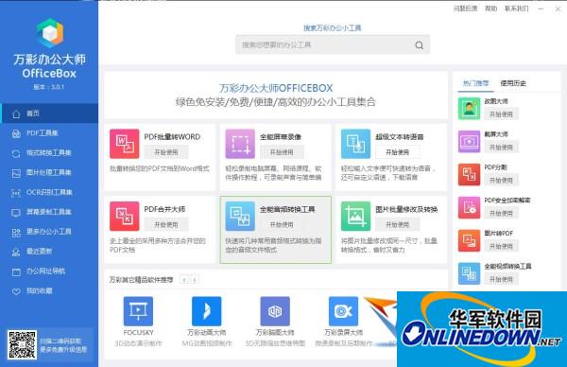
Task: Open the FOCUSKY presentation icon
Action: coord(138,311)
